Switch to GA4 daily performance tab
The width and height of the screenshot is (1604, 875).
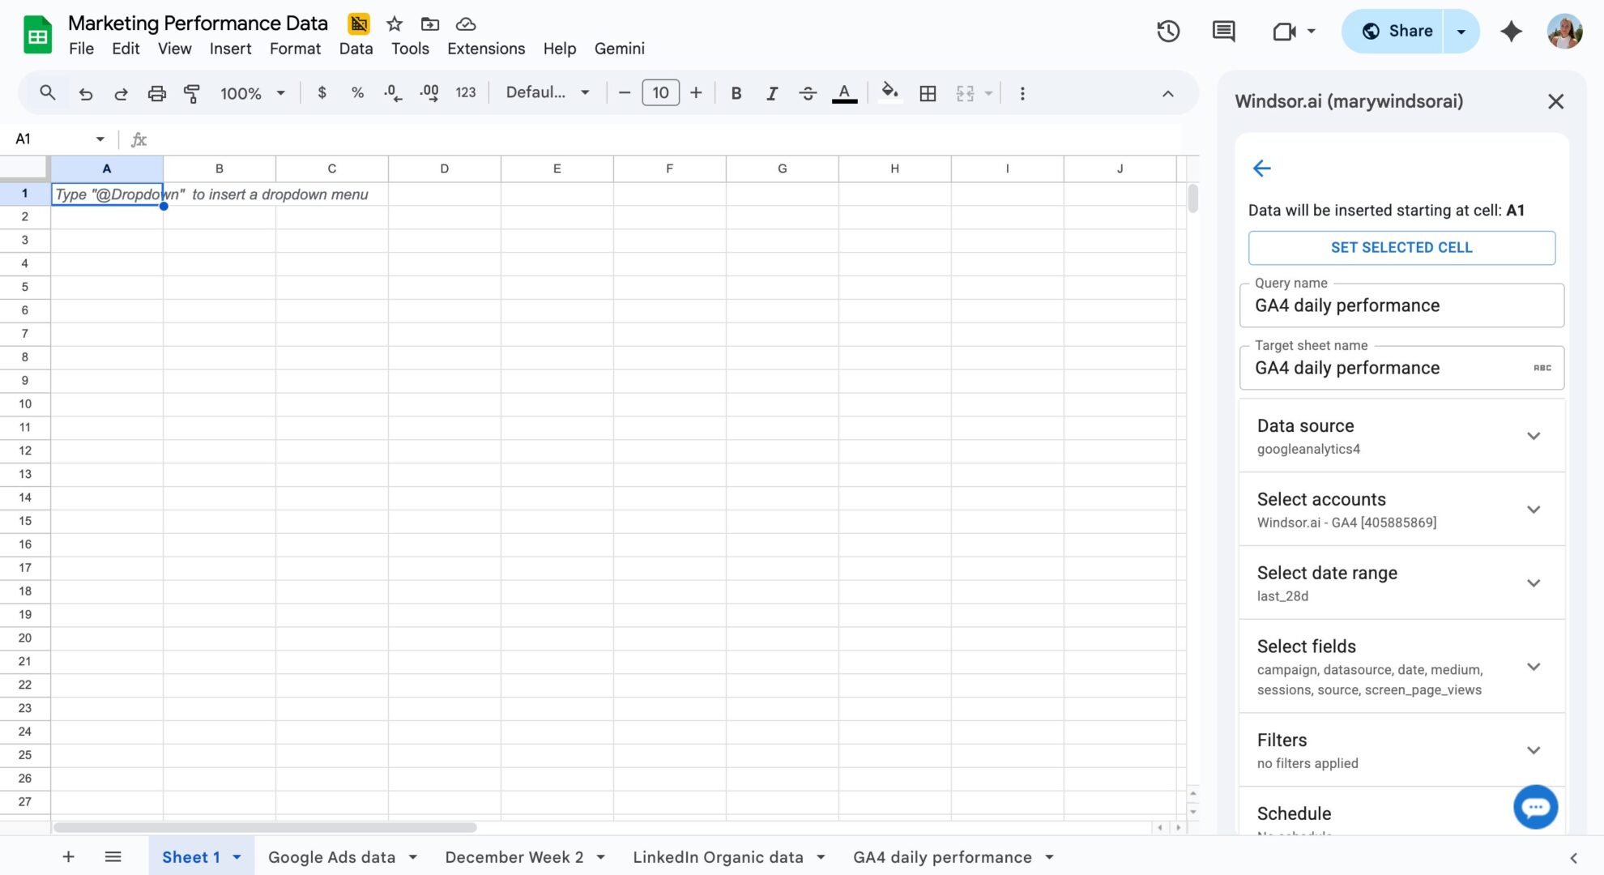click(x=942, y=857)
